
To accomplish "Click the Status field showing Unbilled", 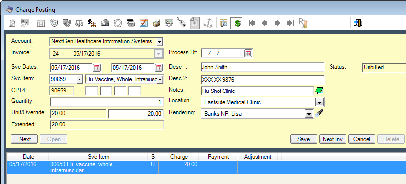I will tap(383, 67).
